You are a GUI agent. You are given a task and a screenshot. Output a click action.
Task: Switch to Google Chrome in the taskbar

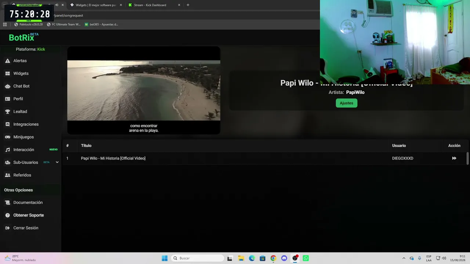(x=273, y=258)
